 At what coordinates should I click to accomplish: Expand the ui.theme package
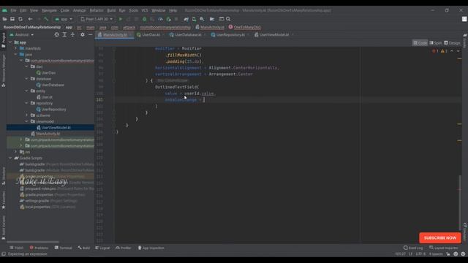coord(26,115)
